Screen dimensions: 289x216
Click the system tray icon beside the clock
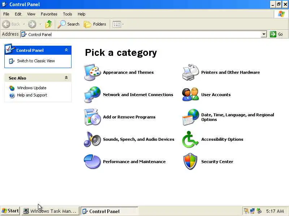tap(259, 211)
